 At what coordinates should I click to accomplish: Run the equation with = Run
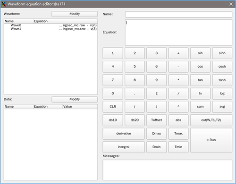(x=211, y=140)
